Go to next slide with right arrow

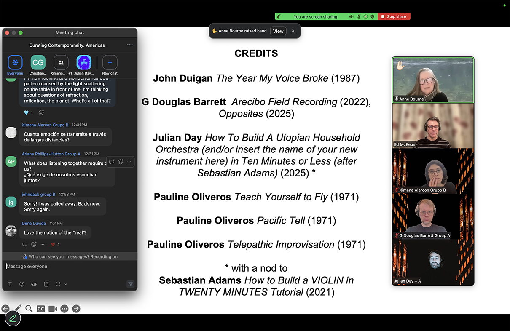pyautogui.click(x=76, y=309)
